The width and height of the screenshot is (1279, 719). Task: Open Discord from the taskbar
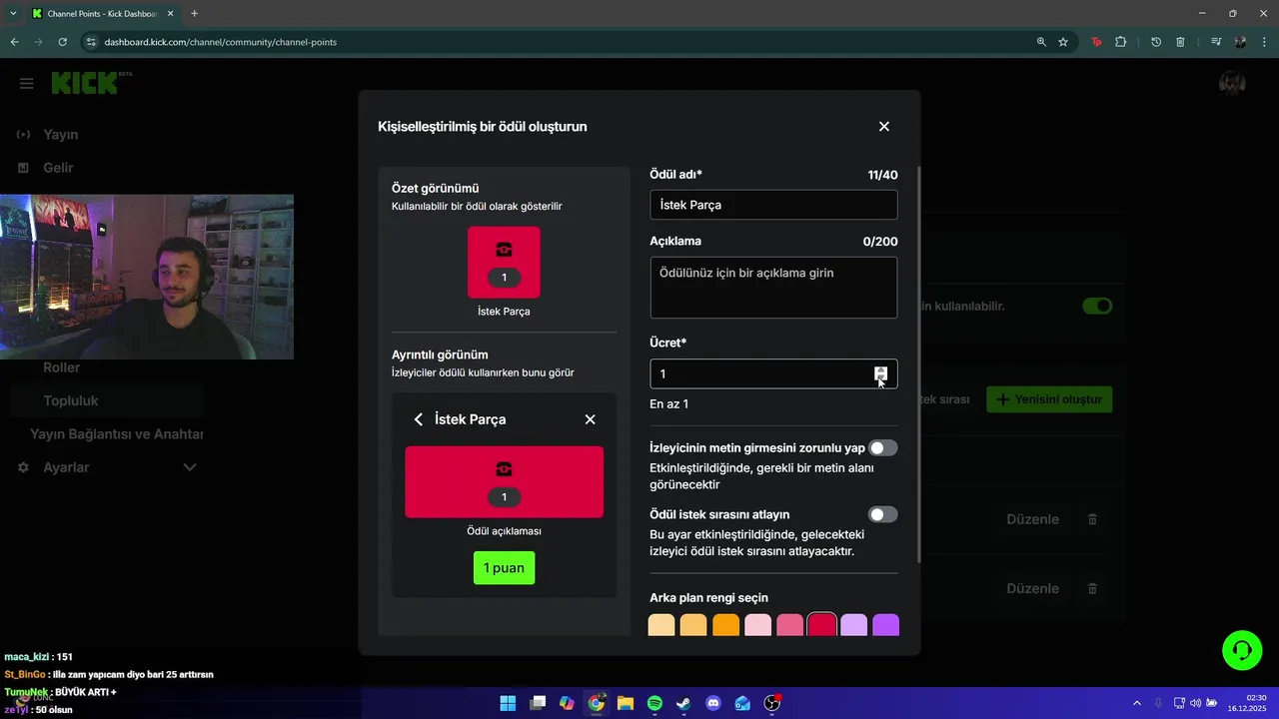click(713, 703)
